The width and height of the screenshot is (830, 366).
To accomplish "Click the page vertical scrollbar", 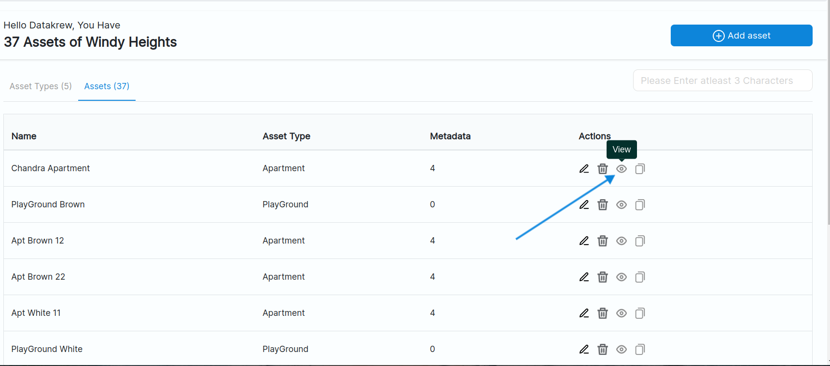I will point(828,112).
